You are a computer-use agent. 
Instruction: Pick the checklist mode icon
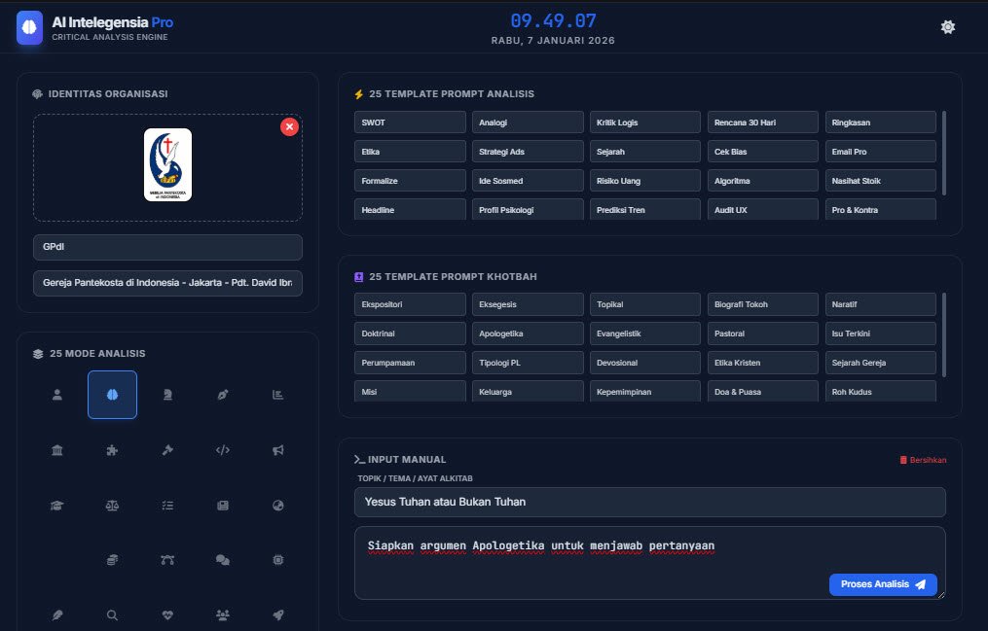167,506
